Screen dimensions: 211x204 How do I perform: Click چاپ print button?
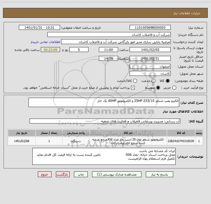point(81,174)
